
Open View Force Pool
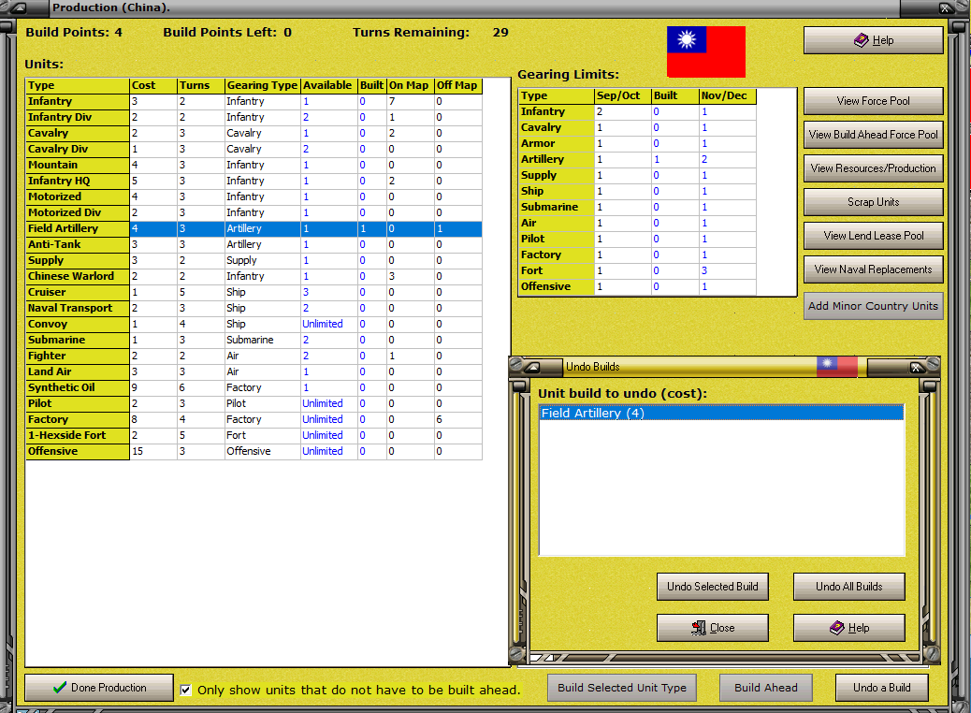pos(873,101)
